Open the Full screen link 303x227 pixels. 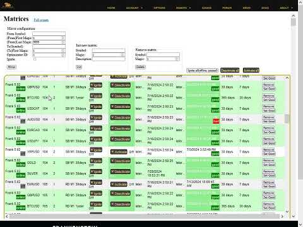[x=41, y=20]
